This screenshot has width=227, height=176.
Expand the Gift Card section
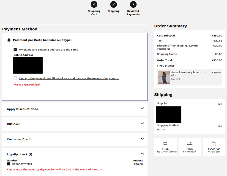[x=142, y=124]
